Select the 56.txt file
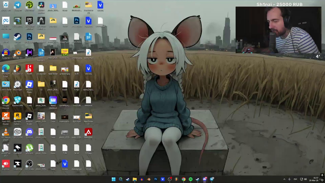 77,149
